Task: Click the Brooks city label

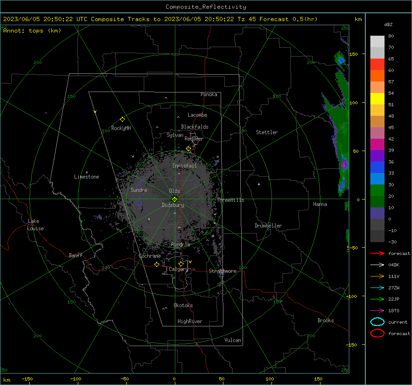Action: pos(325,320)
